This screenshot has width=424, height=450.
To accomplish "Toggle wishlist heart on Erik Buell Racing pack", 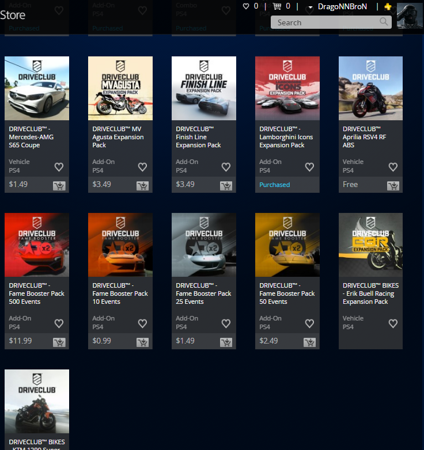I will pyautogui.click(x=393, y=323).
